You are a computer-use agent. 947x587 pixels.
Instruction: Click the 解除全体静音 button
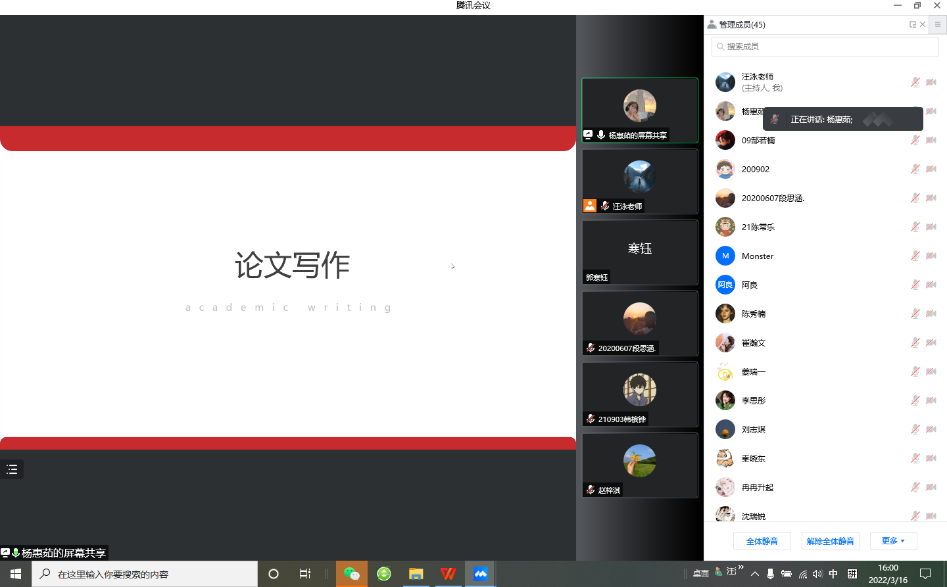[x=830, y=541]
